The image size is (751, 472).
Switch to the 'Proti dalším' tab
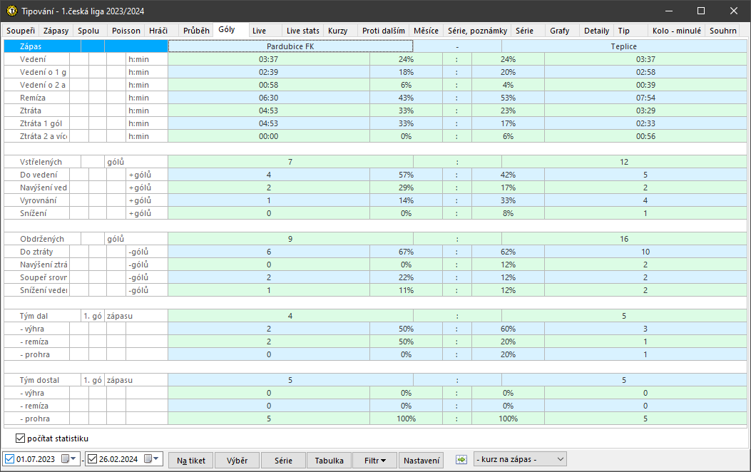pos(383,31)
